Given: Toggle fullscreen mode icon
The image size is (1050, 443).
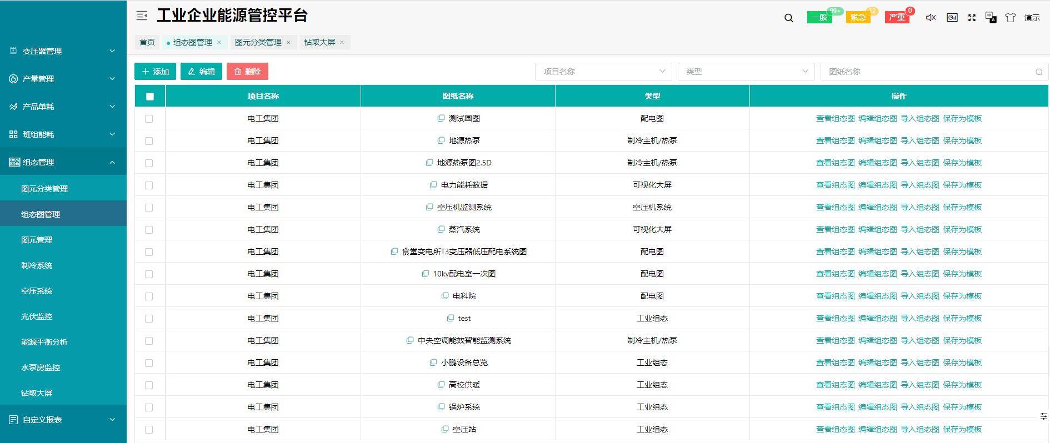Looking at the screenshot, I should pos(972,18).
